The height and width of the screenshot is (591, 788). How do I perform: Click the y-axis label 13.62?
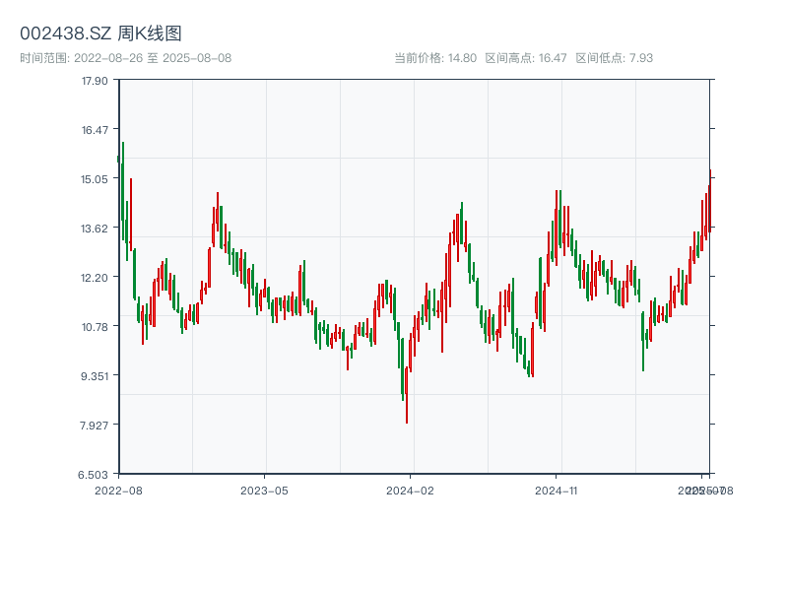pos(95,229)
